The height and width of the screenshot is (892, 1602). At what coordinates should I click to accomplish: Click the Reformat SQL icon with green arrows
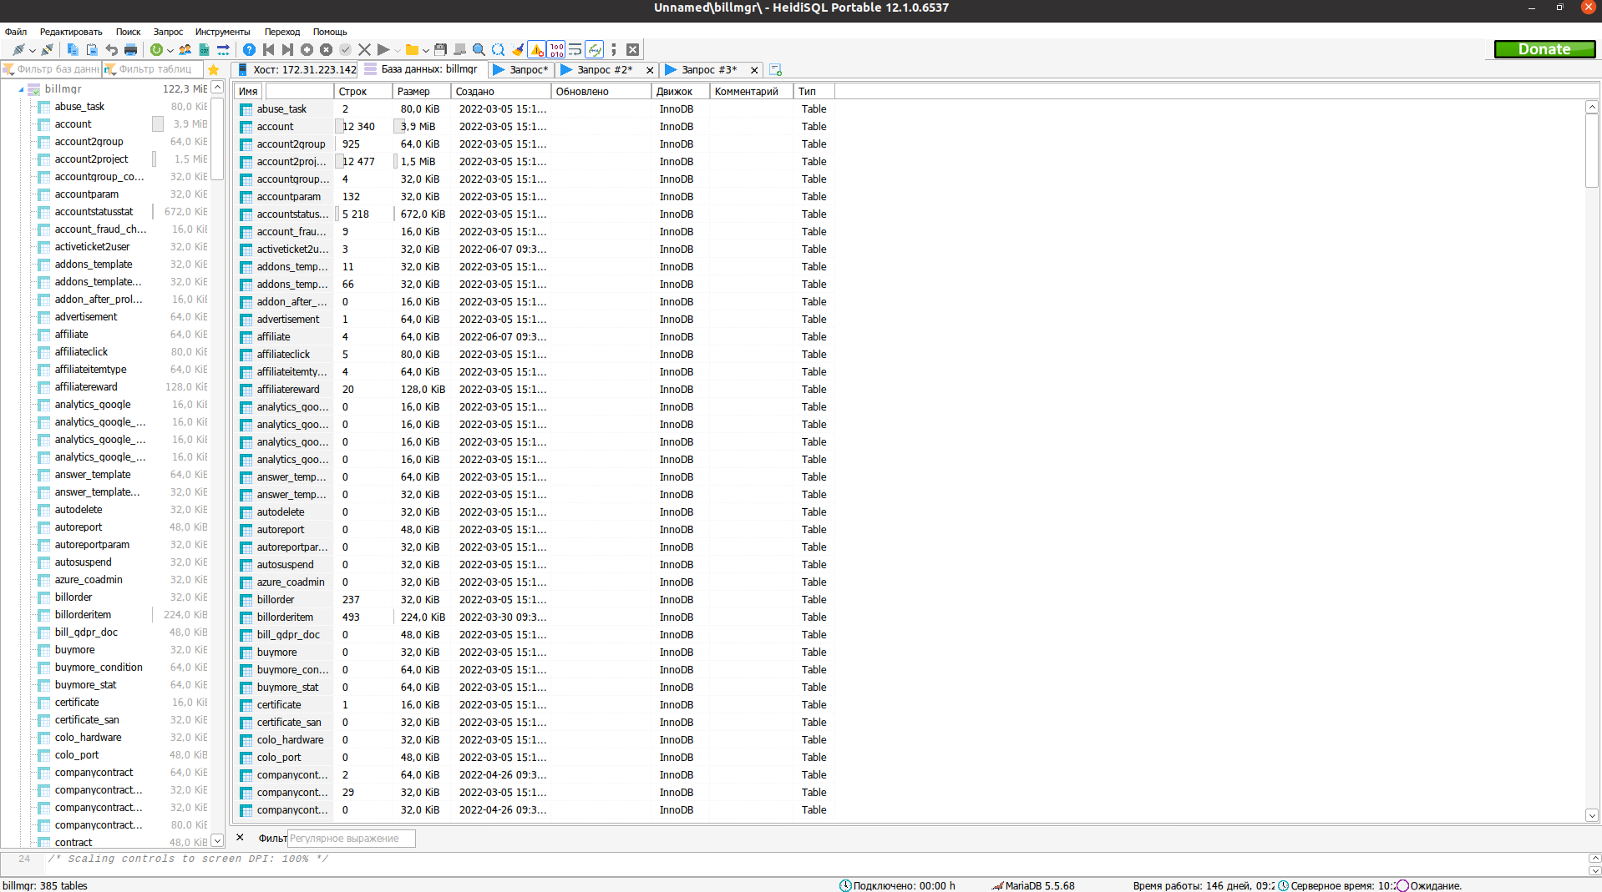pos(594,50)
